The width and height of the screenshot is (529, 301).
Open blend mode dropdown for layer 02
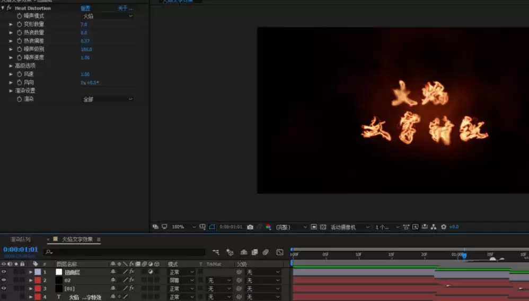pyautogui.click(x=181, y=280)
